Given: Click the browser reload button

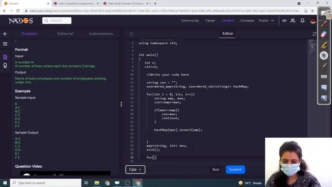Looking at the screenshot, I should pyautogui.click(x=18, y=11).
